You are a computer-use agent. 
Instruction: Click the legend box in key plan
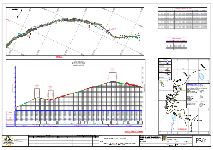pyautogui.click(x=165, y=69)
